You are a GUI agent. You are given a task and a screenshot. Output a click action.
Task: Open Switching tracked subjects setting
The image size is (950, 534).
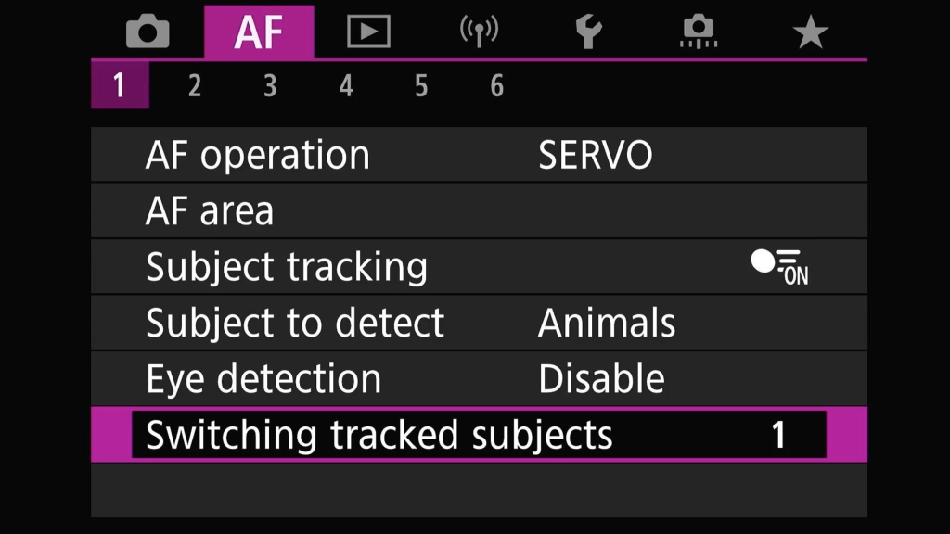coord(479,435)
